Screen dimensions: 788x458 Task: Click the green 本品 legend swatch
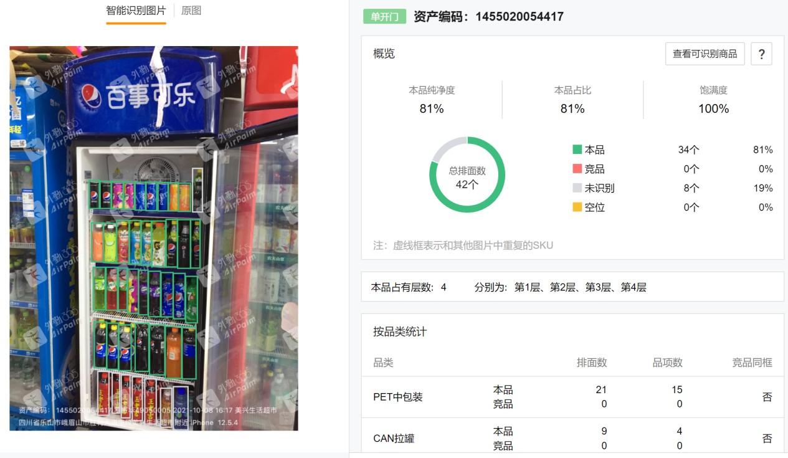pyautogui.click(x=577, y=150)
